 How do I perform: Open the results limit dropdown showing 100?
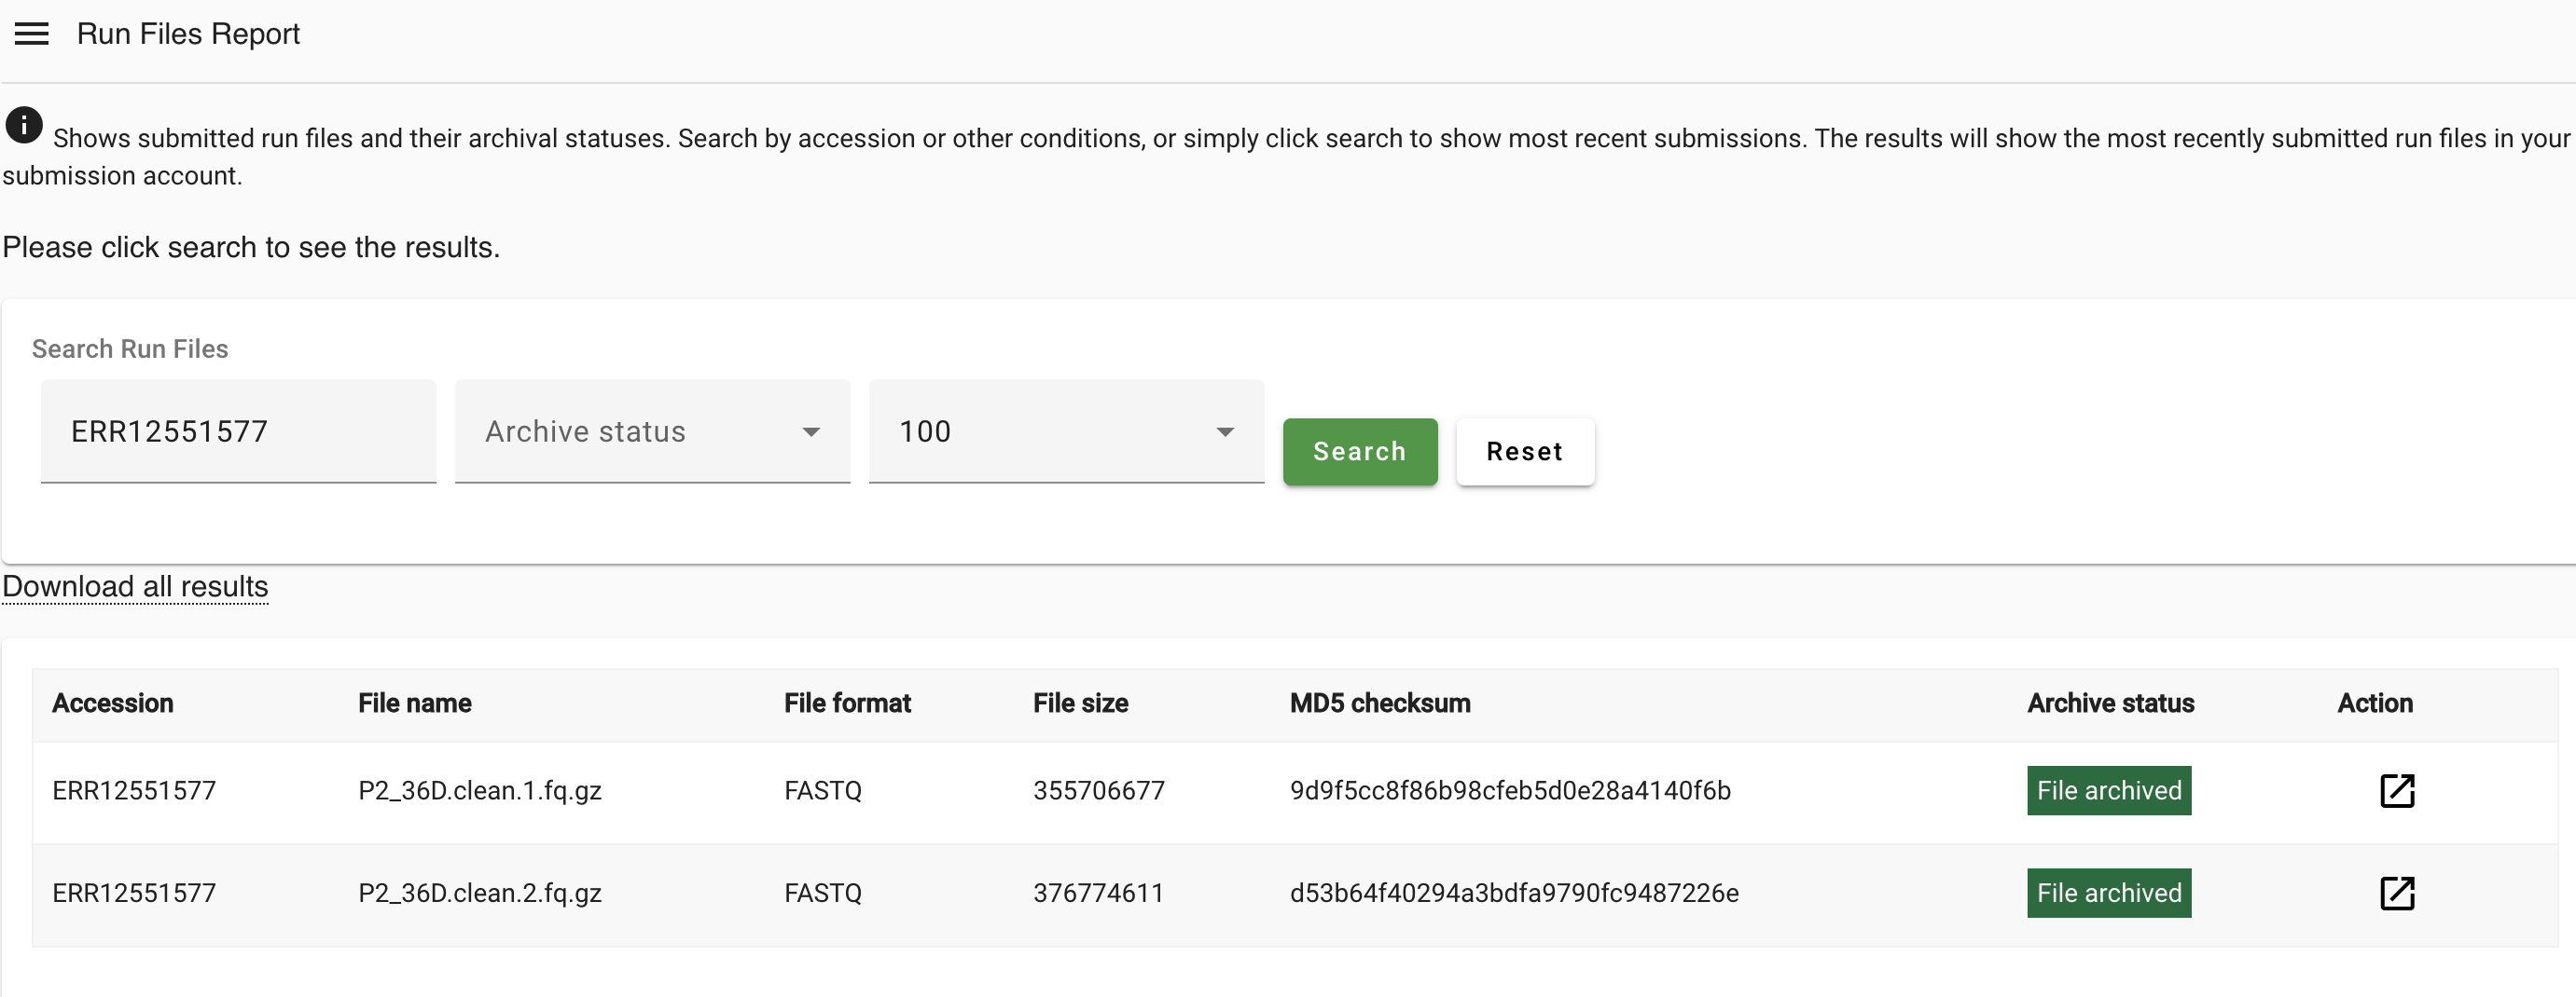1065,431
